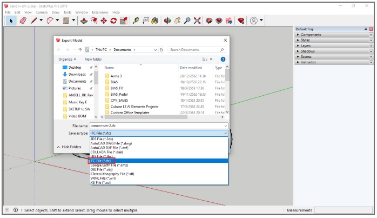This screenshot has width=377, height=218.
Task: Open the Tools menu
Action: (x=68, y=12)
